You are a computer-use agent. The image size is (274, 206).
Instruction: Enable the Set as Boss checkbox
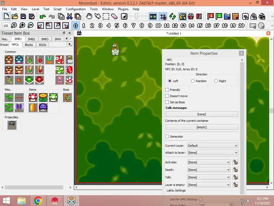pyautogui.click(x=167, y=102)
